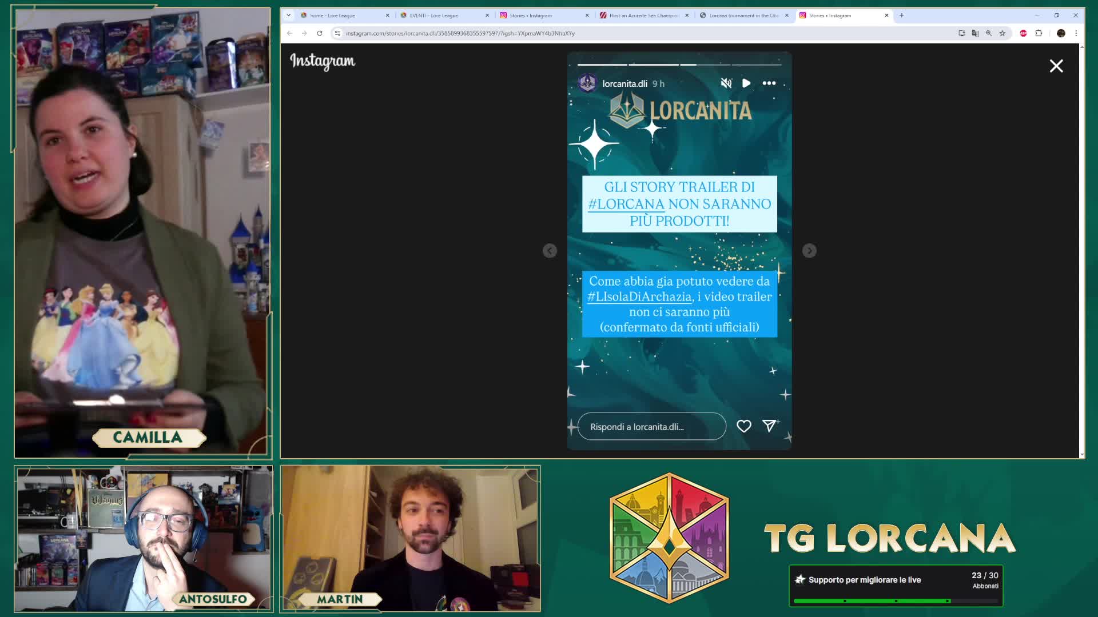The height and width of the screenshot is (617, 1098).
Task: Open the lorcanita.dli profile avatar
Action: pos(587,83)
